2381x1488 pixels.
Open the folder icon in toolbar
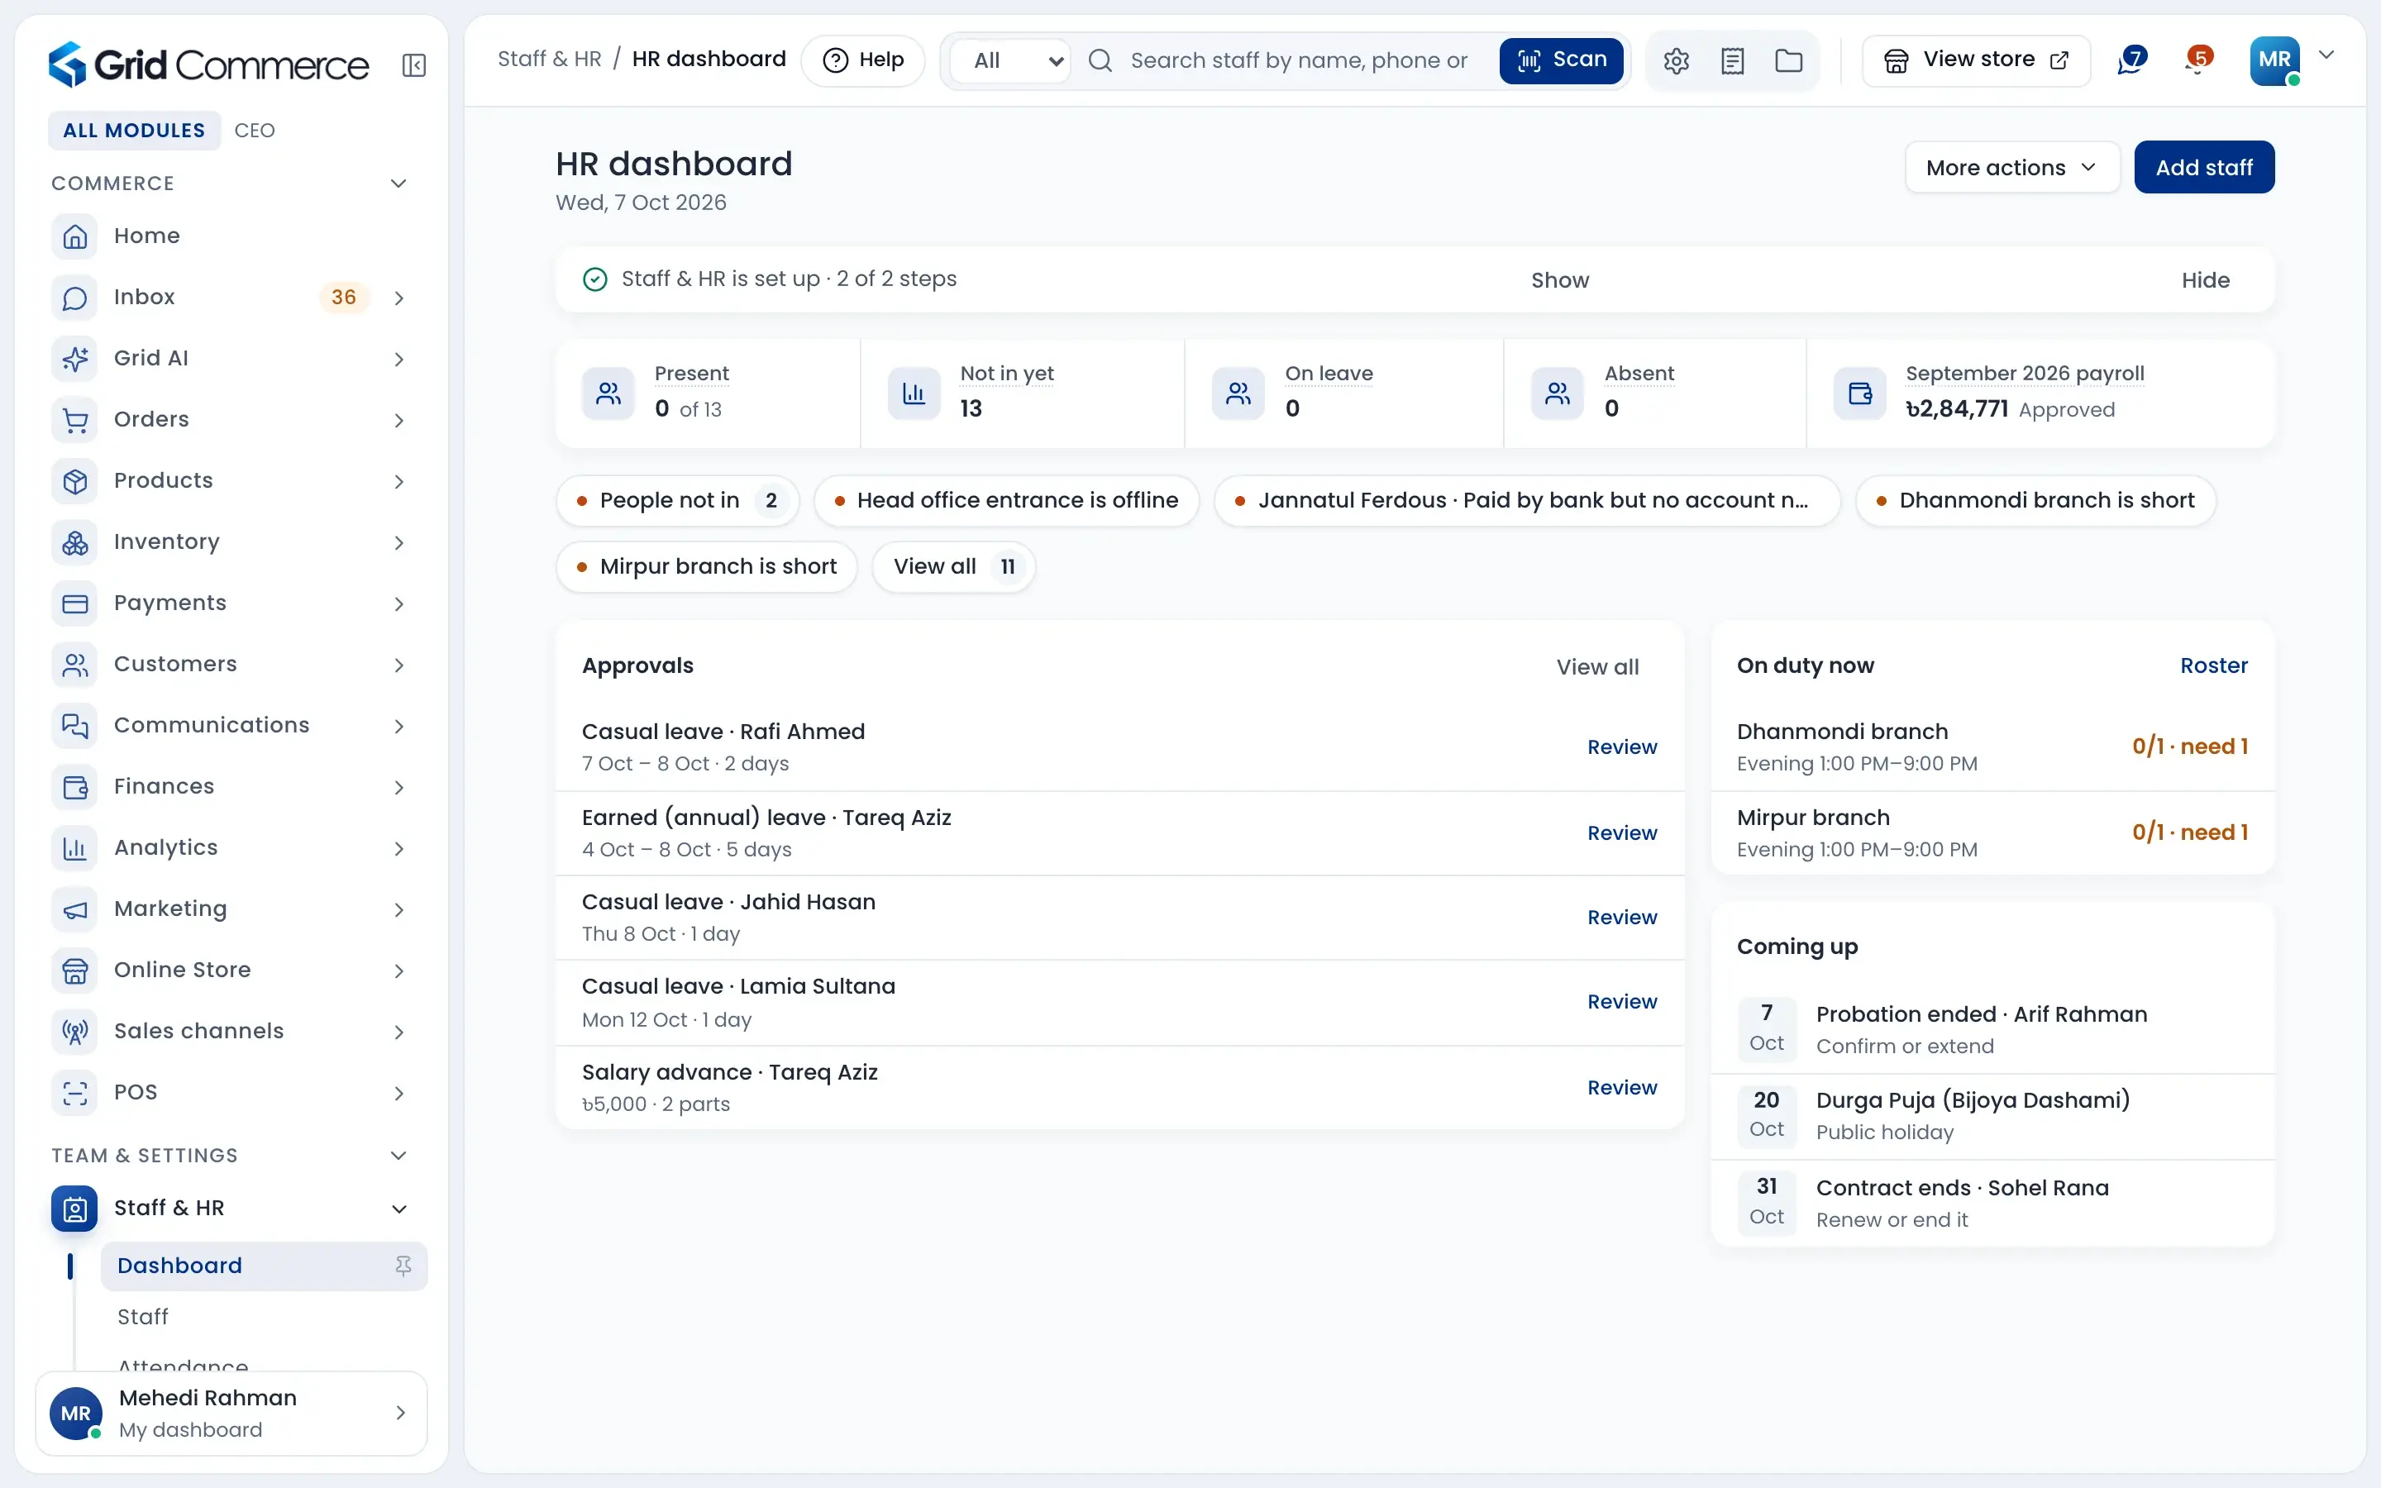click(1789, 61)
